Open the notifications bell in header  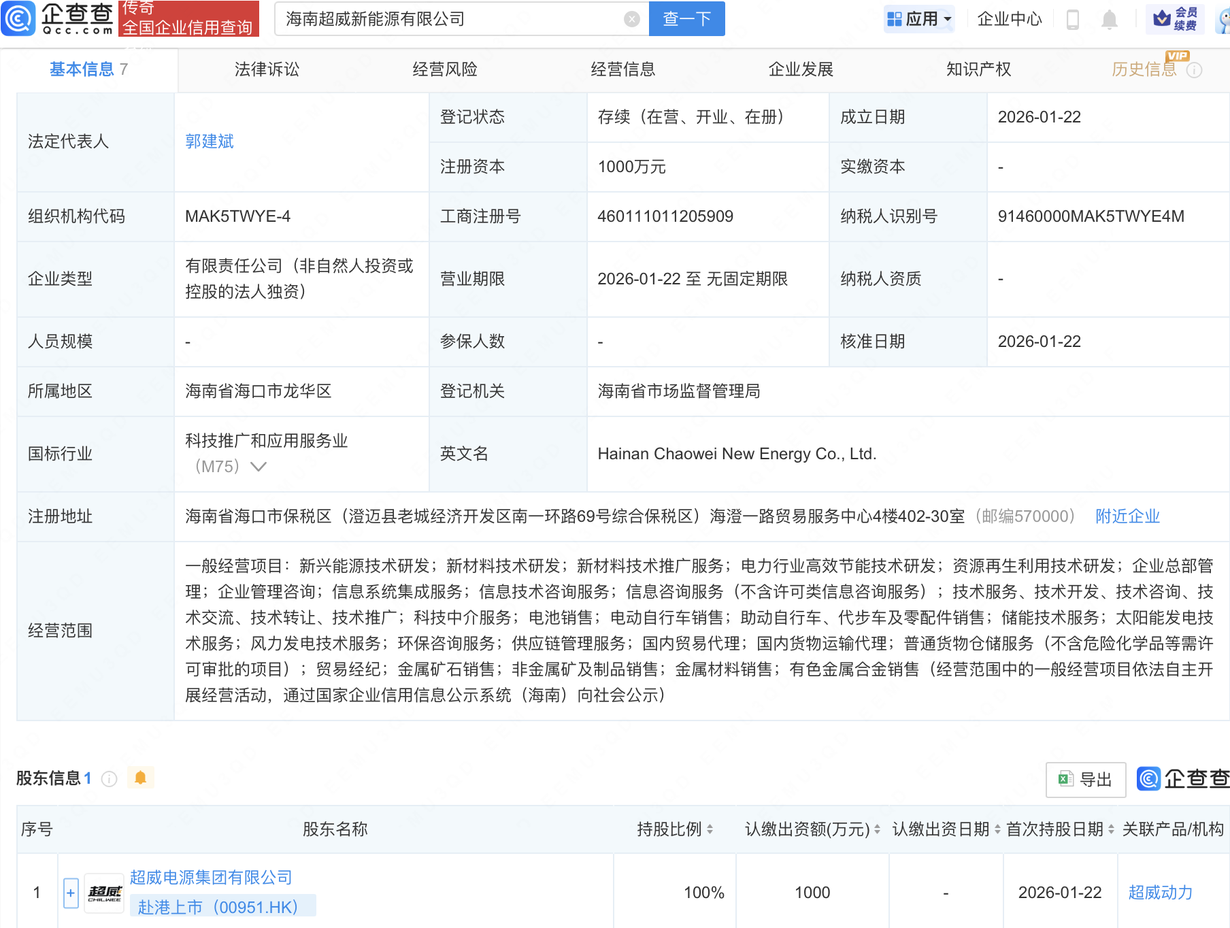(1109, 20)
